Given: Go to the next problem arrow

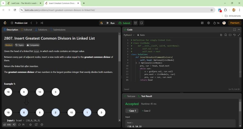Looking at the screenshot, I should [36, 23].
